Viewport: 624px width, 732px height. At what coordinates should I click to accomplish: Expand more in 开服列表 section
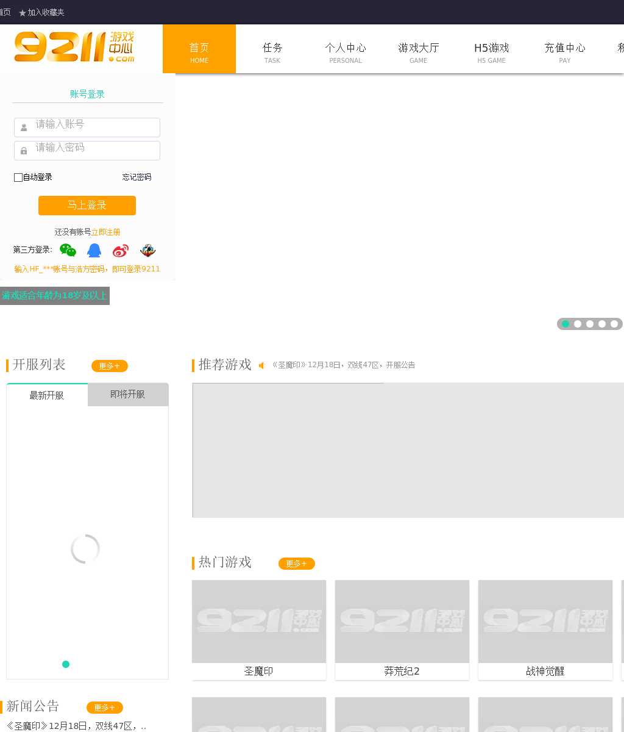point(110,366)
